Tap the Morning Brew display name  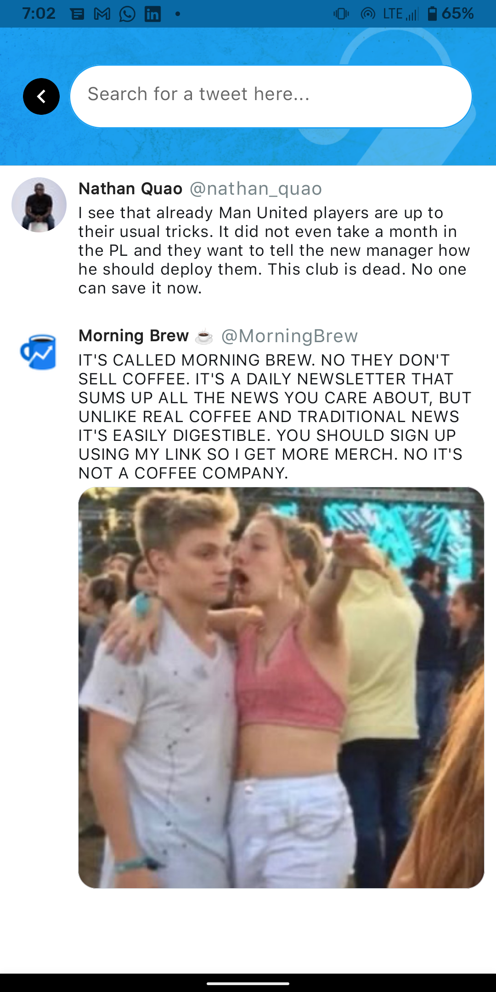point(134,336)
